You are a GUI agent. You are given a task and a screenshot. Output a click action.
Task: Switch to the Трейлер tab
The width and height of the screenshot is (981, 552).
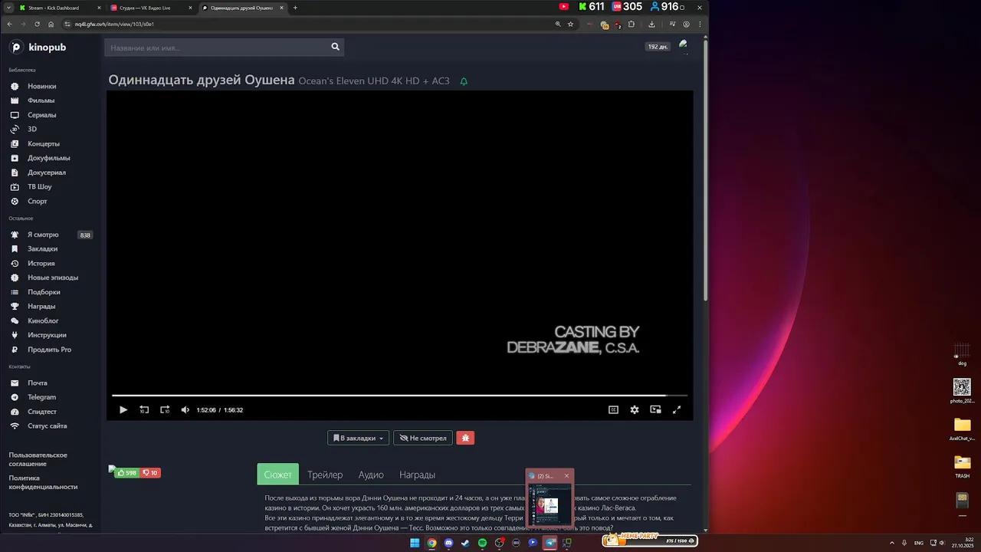tap(325, 475)
